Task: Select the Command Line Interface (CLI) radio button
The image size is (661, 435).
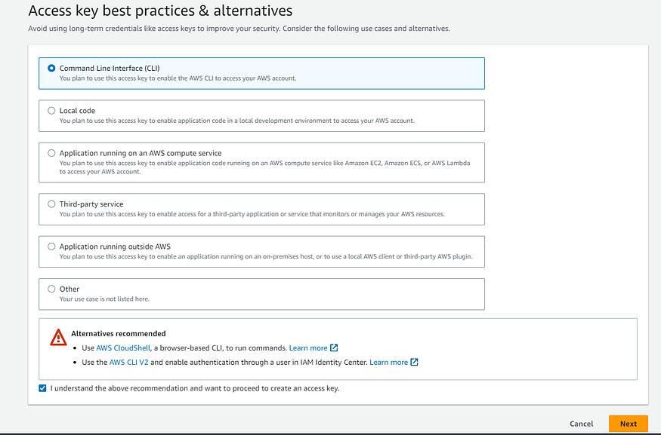Action: pos(51,68)
